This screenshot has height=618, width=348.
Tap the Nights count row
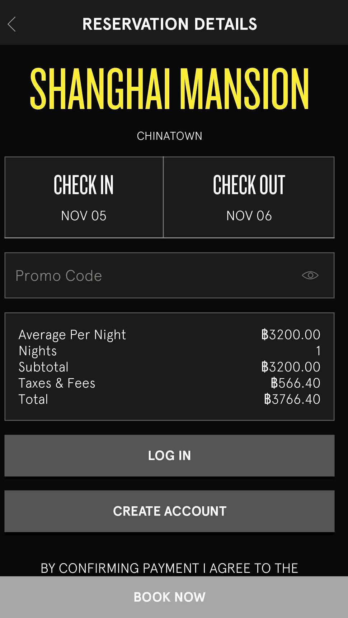coord(169,351)
